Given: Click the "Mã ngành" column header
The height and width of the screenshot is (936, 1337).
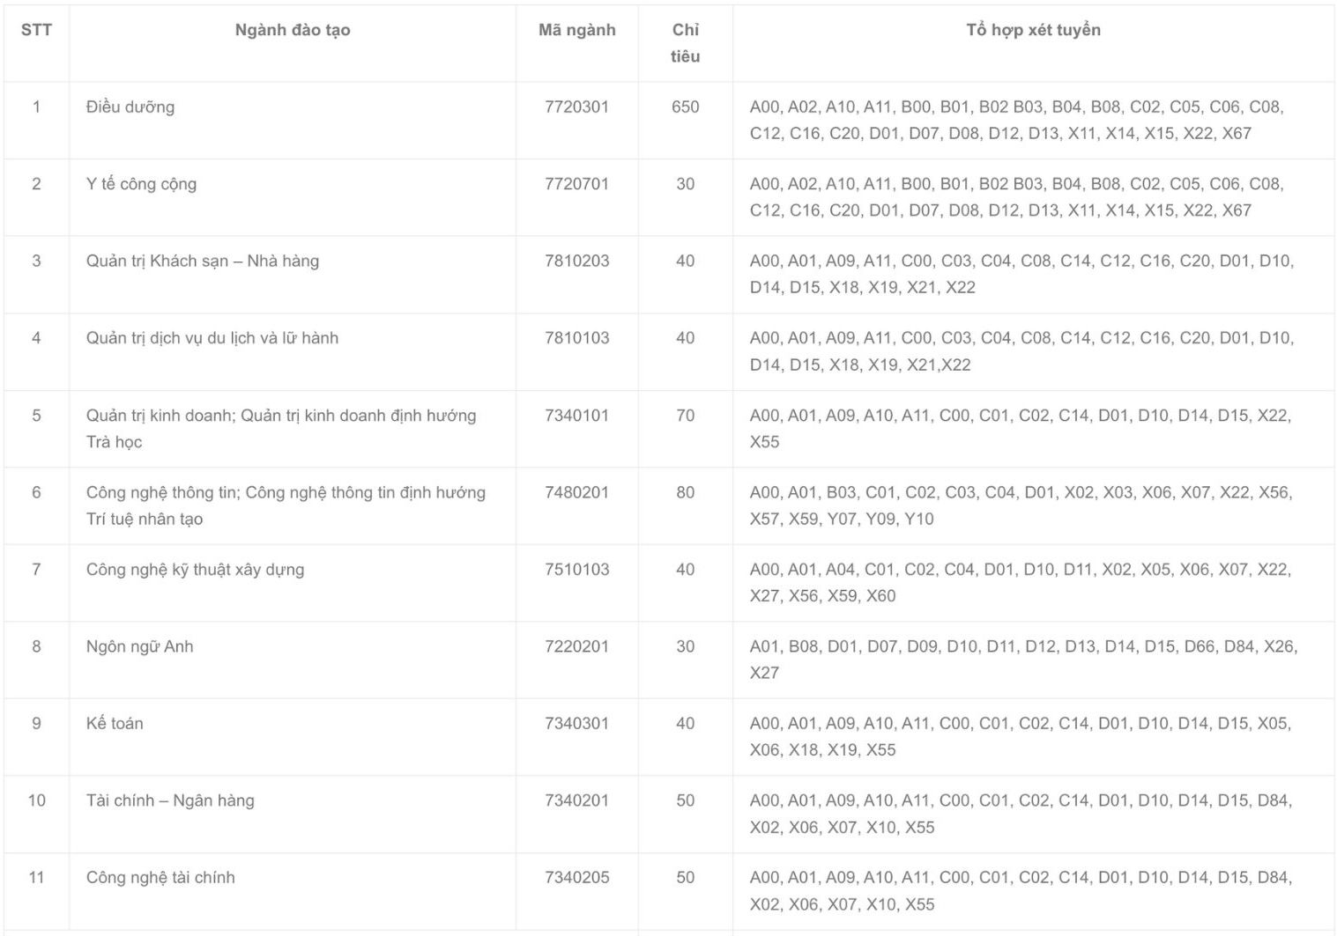Looking at the screenshot, I should click(x=576, y=31).
